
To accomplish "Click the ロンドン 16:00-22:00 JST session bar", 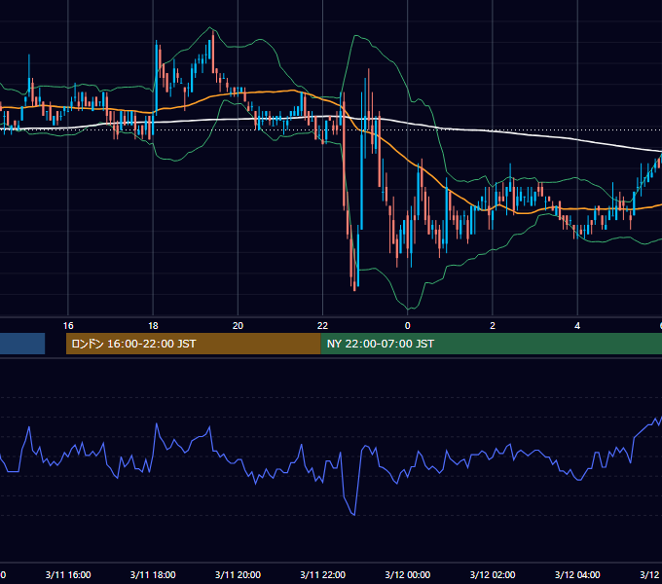I will (x=194, y=344).
